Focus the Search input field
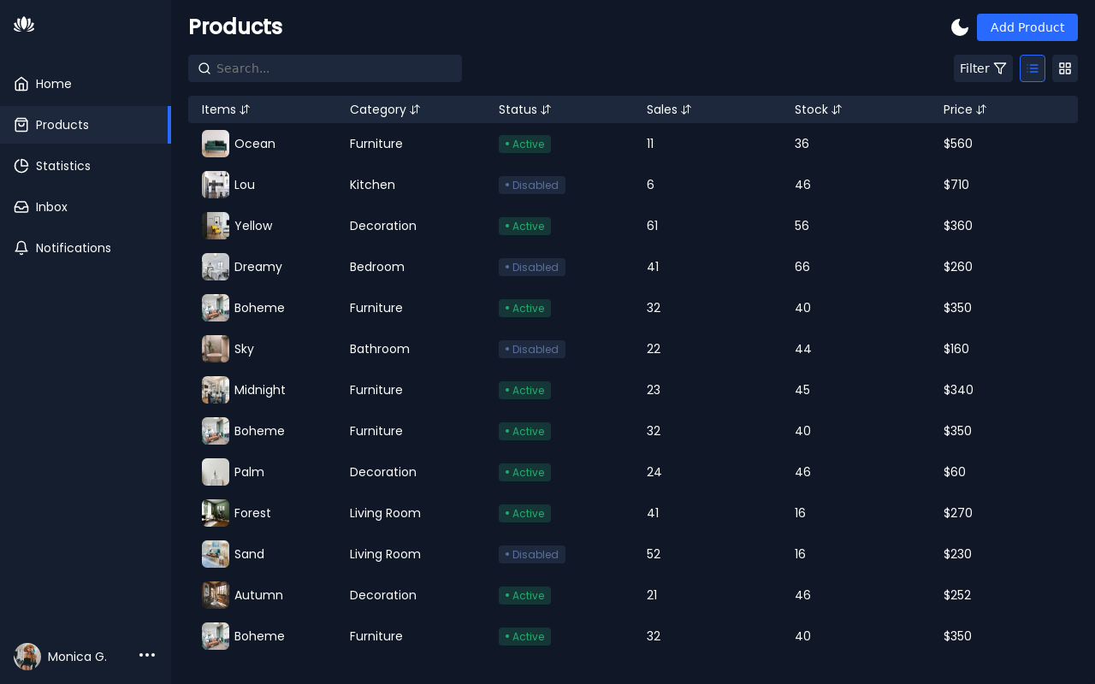The height and width of the screenshot is (684, 1095). click(334, 68)
